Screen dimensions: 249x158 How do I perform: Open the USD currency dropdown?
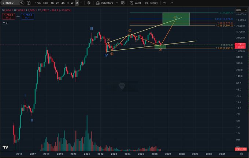(241, 10)
